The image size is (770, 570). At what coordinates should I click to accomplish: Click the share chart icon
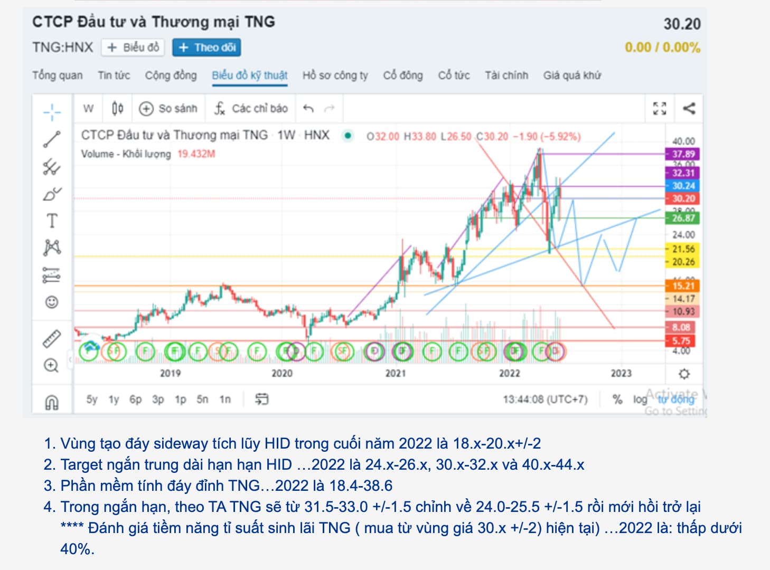pyautogui.click(x=689, y=109)
